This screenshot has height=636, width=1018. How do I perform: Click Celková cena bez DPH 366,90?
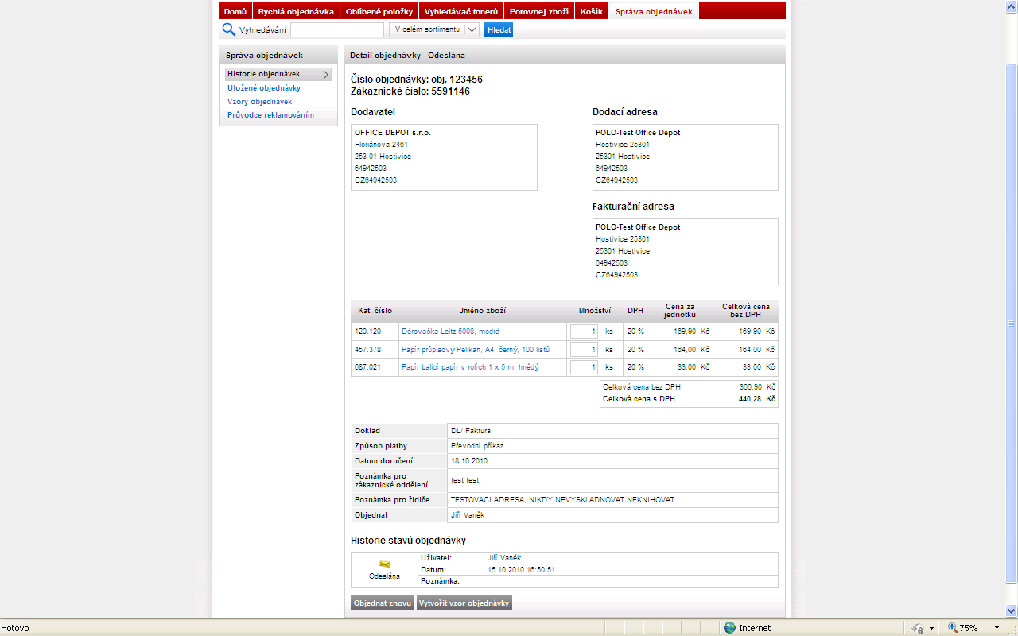tap(689, 387)
